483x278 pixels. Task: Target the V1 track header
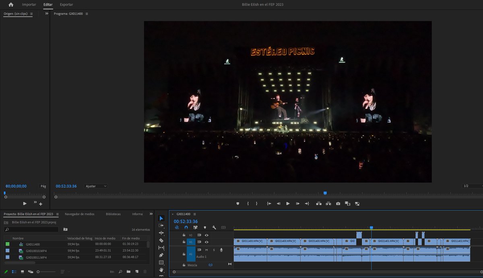[x=191, y=242]
